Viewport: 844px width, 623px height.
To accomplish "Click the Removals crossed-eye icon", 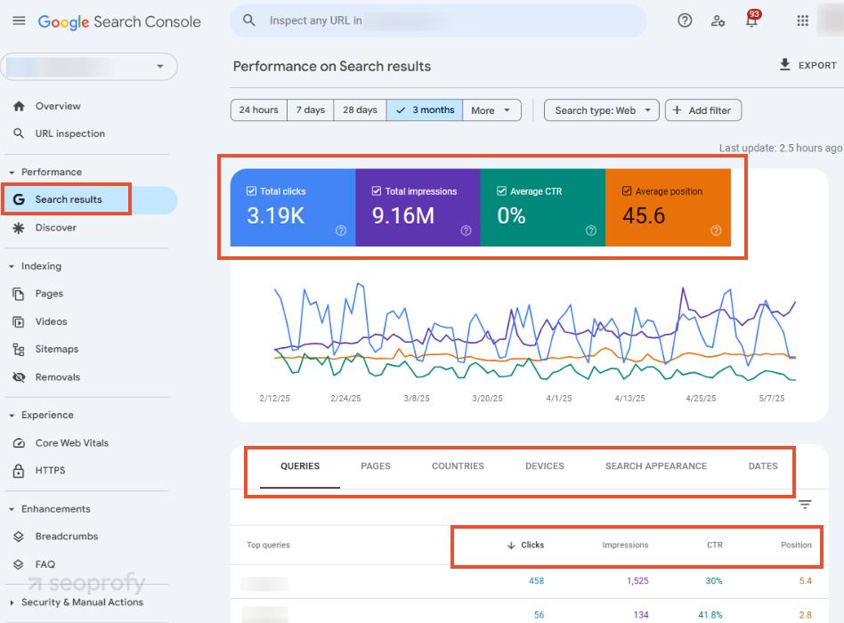I will (19, 377).
